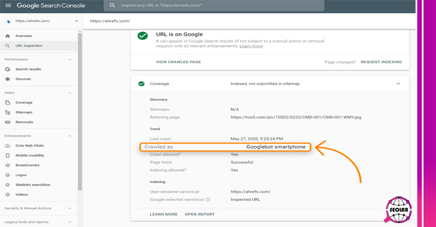This screenshot has height=227, width=436.
Task: Open Search results Google icon
Action: [x=7, y=69]
